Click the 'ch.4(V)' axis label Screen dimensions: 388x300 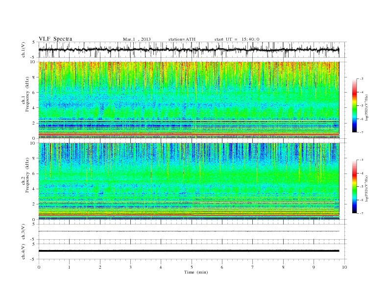(x=24, y=251)
